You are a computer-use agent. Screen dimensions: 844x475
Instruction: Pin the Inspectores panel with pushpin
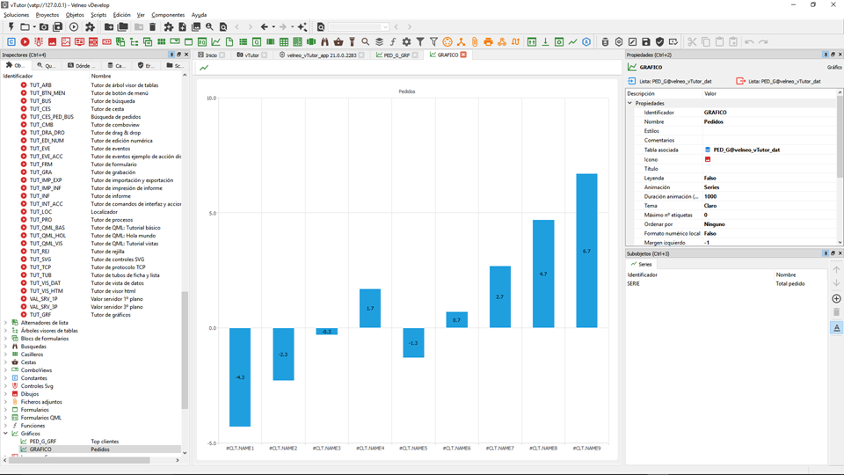[171, 55]
